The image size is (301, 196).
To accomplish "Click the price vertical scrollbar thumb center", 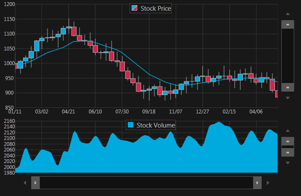I will [x=287, y=56].
